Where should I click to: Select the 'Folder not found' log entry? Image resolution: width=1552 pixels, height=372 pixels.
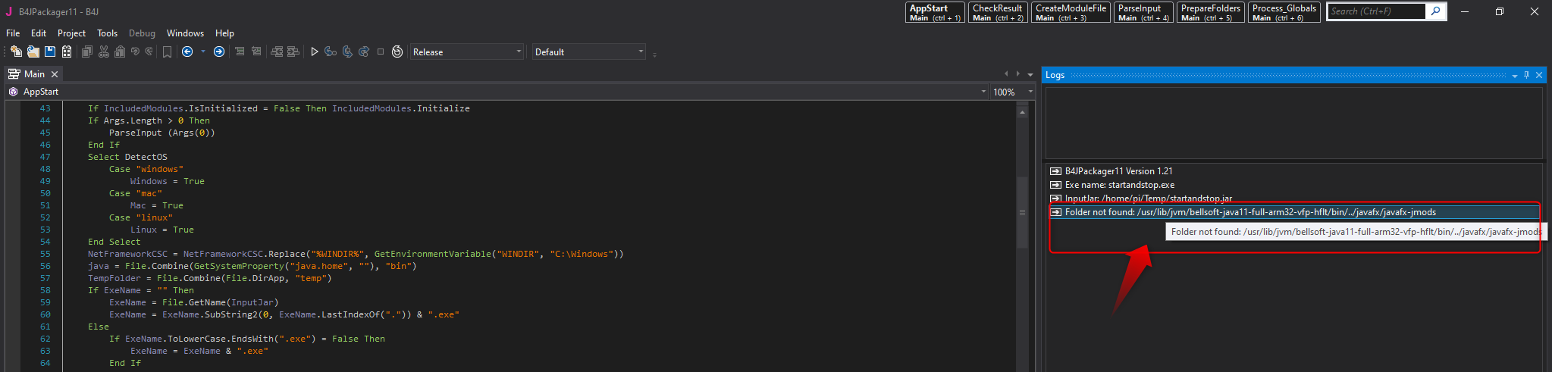click(x=1249, y=212)
